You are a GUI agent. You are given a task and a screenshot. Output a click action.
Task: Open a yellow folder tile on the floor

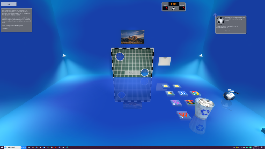(165, 86)
